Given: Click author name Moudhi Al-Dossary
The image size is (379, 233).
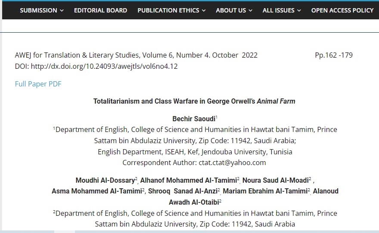Looking at the screenshot, I should pyautogui.click(x=105, y=180).
